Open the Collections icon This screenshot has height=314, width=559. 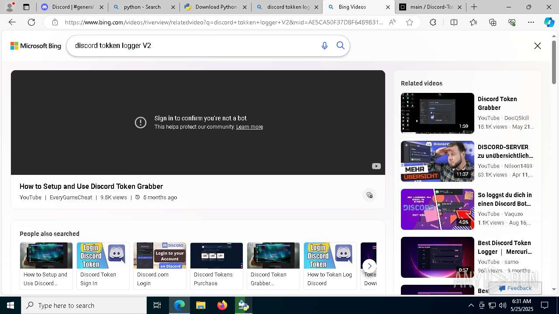click(493, 22)
